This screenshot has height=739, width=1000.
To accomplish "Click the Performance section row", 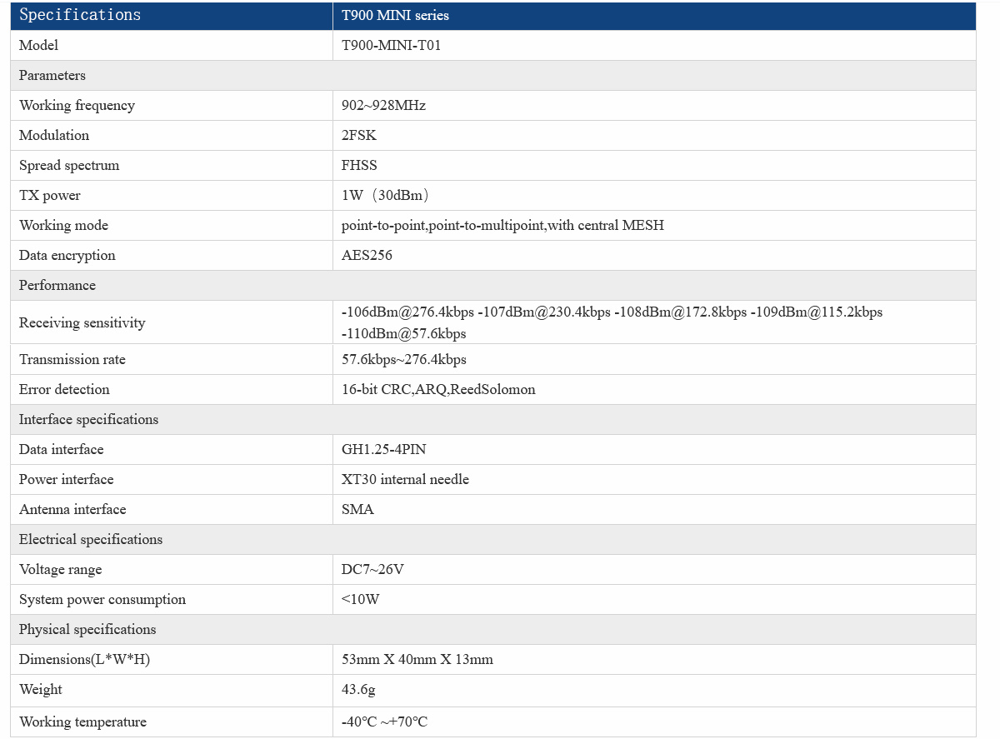I will [x=57, y=286].
